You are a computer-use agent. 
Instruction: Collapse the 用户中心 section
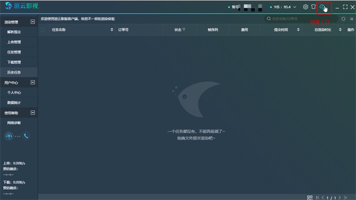(33, 82)
